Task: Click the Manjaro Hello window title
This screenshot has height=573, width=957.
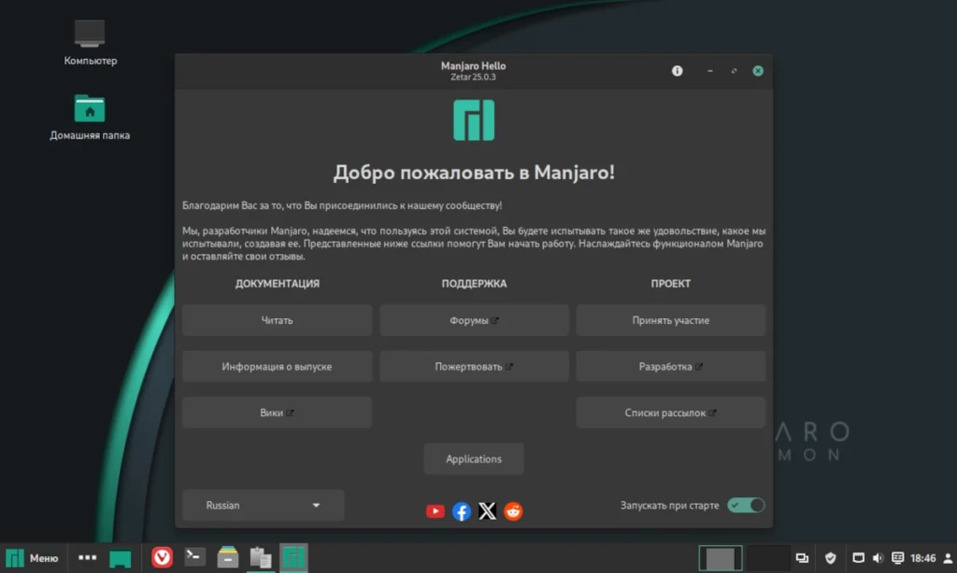Action: (473, 66)
